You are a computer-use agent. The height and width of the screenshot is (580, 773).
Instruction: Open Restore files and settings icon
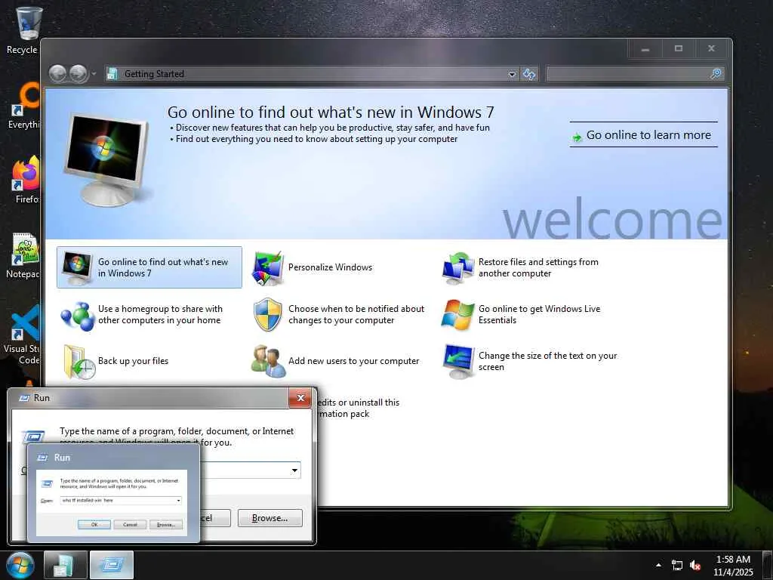point(458,268)
